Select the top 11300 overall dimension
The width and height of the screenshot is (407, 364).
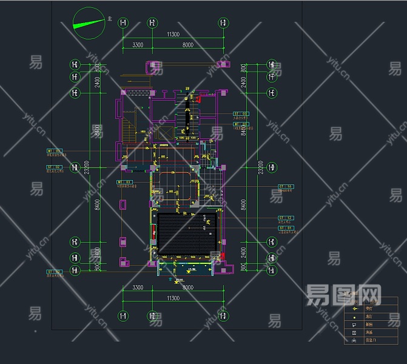pos(173,34)
